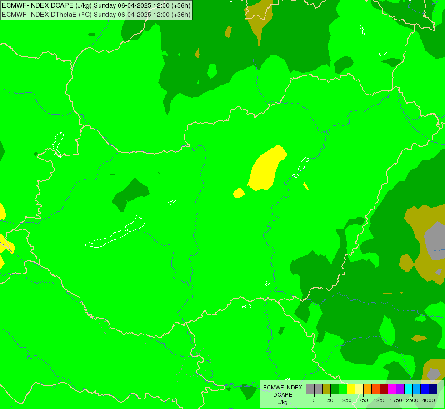
Task: Click the 4000 tick label in legend
Action: (429, 400)
